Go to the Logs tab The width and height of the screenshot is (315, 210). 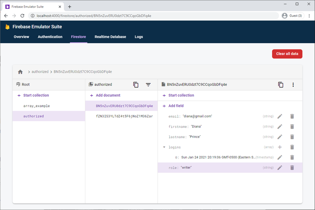coord(139,37)
